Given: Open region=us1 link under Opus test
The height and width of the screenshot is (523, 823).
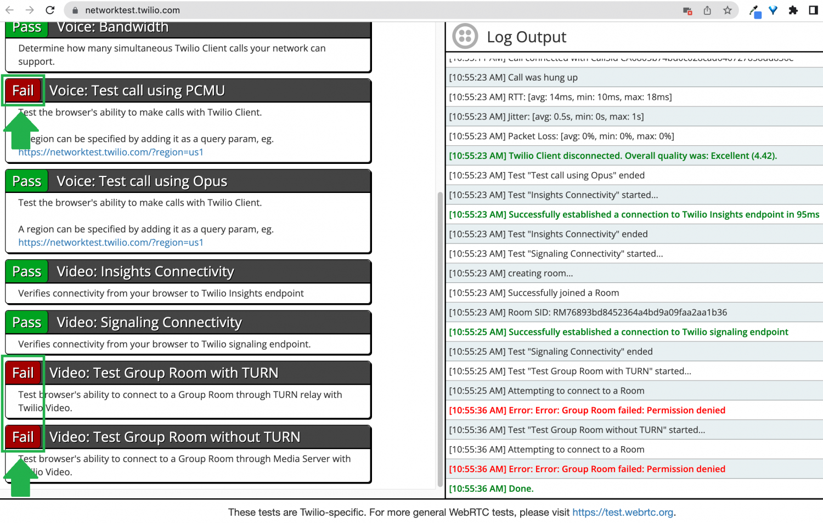Looking at the screenshot, I should pos(111,242).
